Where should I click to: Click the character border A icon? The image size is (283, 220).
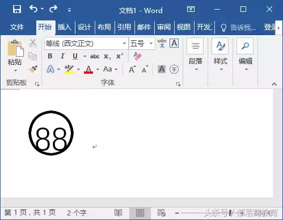[x=174, y=43]
